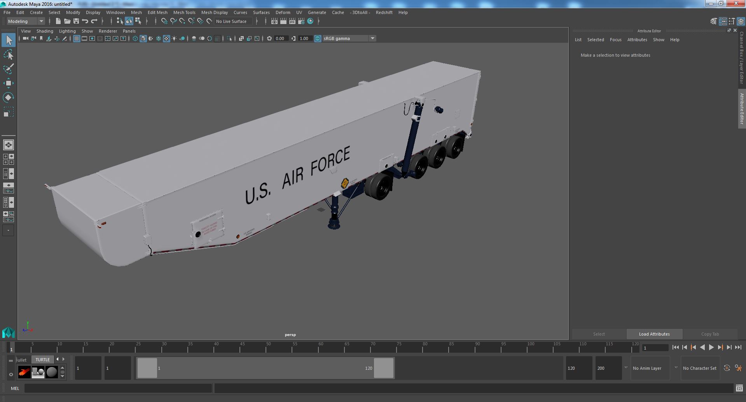This screenshot has width=746, height=402.
Task: Play the animation forwards
Action: click(711, 348)
